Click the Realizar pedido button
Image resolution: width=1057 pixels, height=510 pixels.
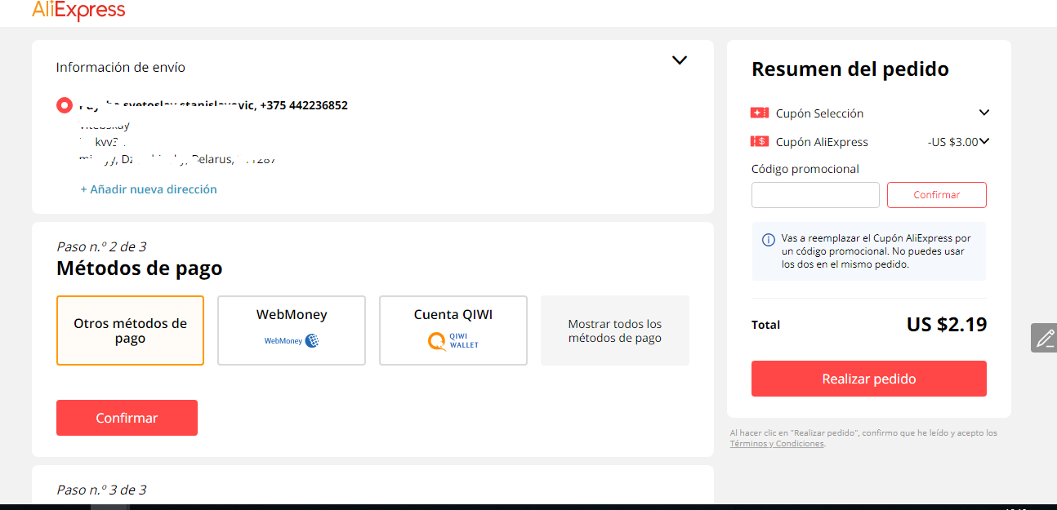coord(869,379)
